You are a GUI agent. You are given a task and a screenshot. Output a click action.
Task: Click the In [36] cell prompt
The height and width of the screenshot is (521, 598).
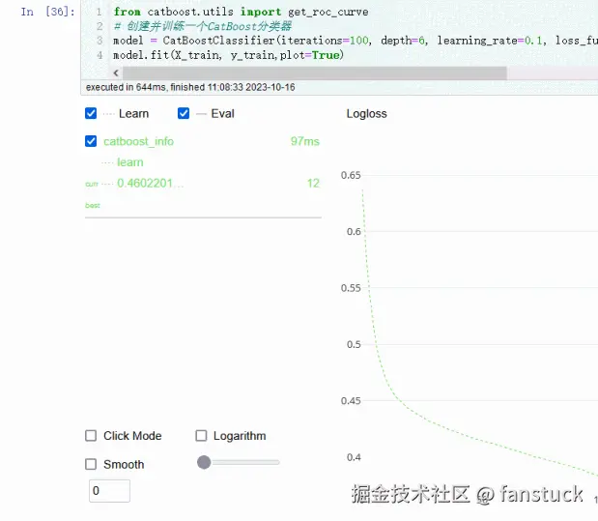pyautogui.click(x=47, y=12)
